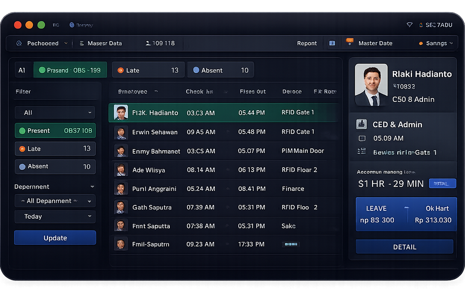
Task: Click the clock icon next to 05.09 AM
Action: pos(362,138)
